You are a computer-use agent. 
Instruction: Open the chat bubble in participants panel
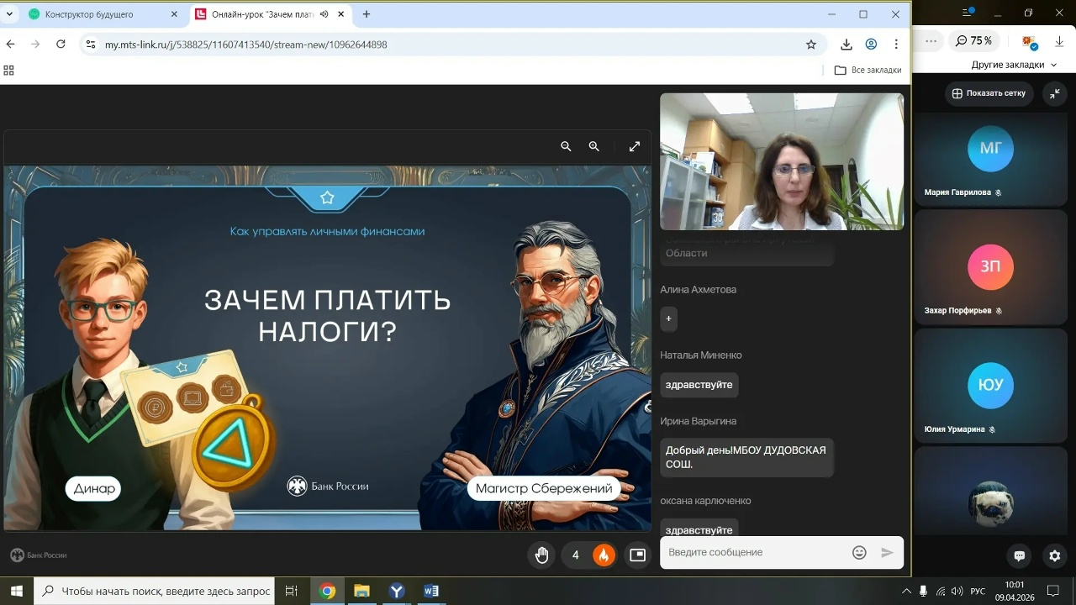click(x=1019, y=555)
